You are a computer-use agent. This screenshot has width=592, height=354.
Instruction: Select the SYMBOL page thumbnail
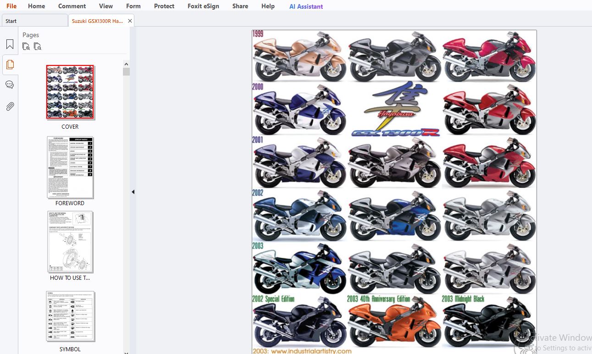[x=70, y=316]
